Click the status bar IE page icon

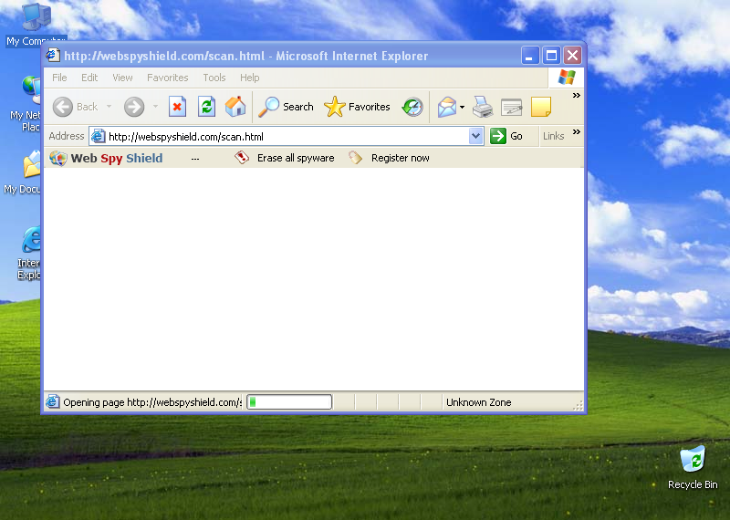coord(53,401)
